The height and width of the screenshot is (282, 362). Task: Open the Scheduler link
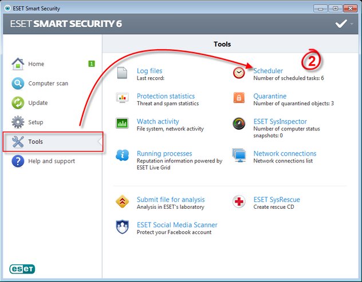268,71
